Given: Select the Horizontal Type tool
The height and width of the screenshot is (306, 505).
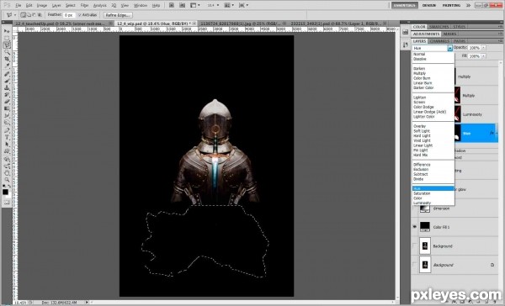Looking at the screenshot, I should [x=7, y=137].
